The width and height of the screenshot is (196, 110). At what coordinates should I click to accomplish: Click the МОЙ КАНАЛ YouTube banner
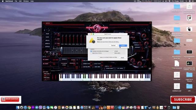coord(10,99)
